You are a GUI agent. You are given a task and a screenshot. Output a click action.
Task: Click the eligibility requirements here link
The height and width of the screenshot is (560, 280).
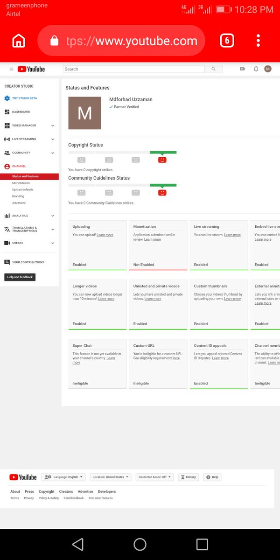[176, 358]
